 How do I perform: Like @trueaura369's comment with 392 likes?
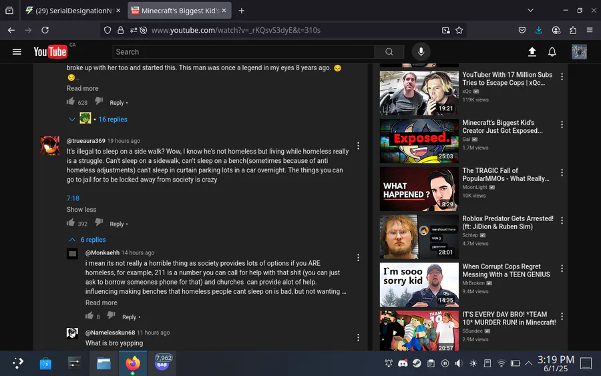point(71,222)
